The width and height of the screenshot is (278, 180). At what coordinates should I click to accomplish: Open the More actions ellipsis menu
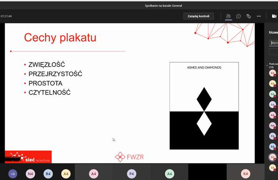click(259, 16)
